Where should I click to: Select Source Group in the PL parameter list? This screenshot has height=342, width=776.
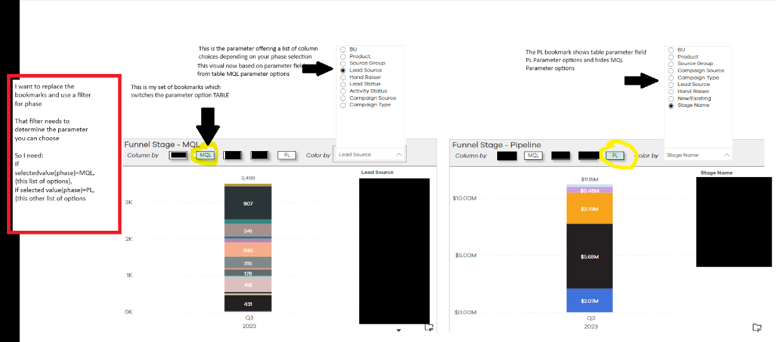click(671, 64)
